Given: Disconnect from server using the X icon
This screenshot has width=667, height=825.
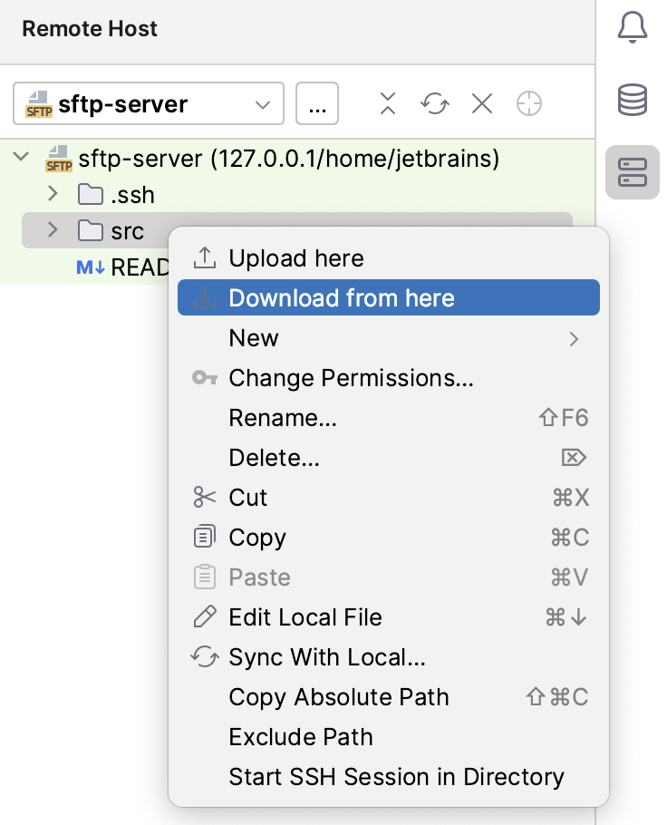Looking at the screenshot, I should click(x=481, y=103).
